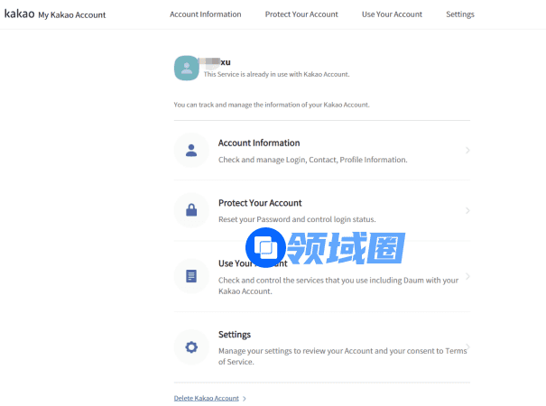Open Protect Your Account via its right chevron
The height and width of the screenshot is (406, 546).
467,210
